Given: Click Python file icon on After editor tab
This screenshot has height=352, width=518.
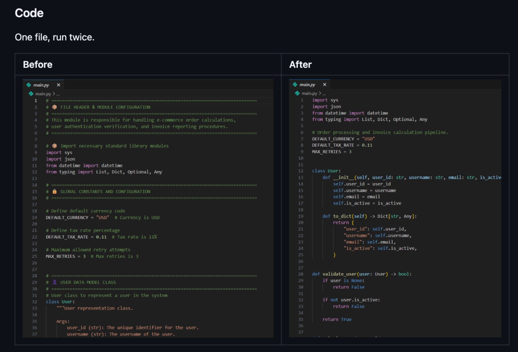Looking at the screenshot, I should pos(295,84).
